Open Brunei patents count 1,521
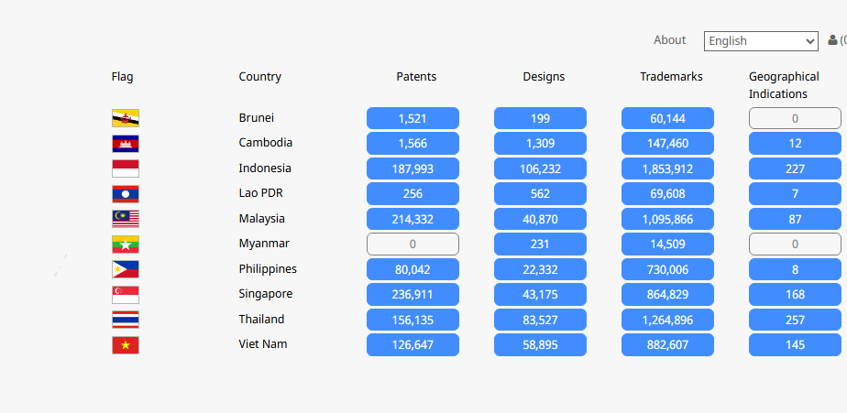This screenshot has width=847, height=413. pos(412,118)
